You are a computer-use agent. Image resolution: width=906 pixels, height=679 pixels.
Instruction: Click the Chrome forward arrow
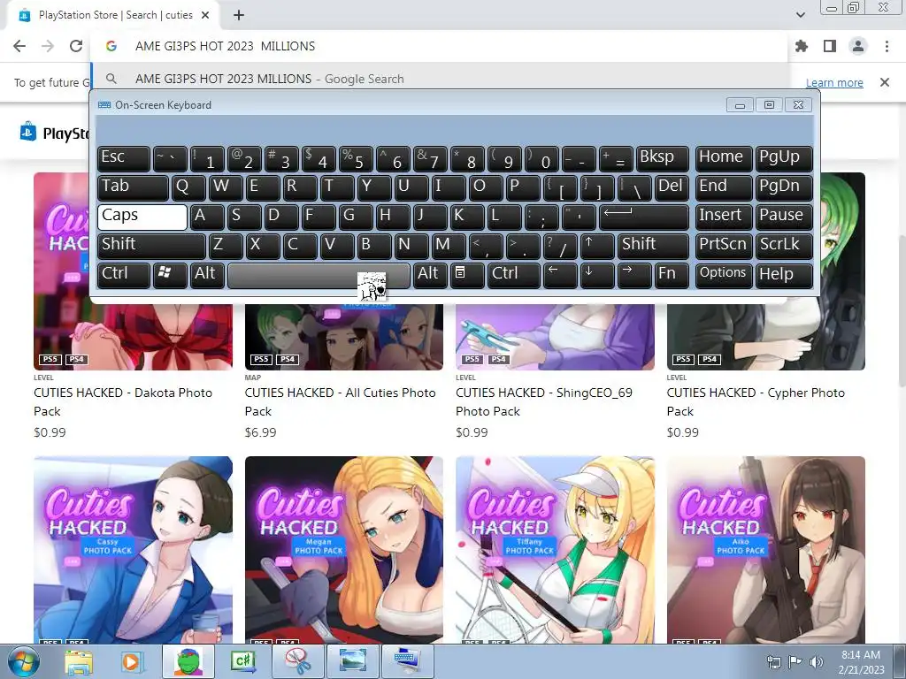[48, 46]
